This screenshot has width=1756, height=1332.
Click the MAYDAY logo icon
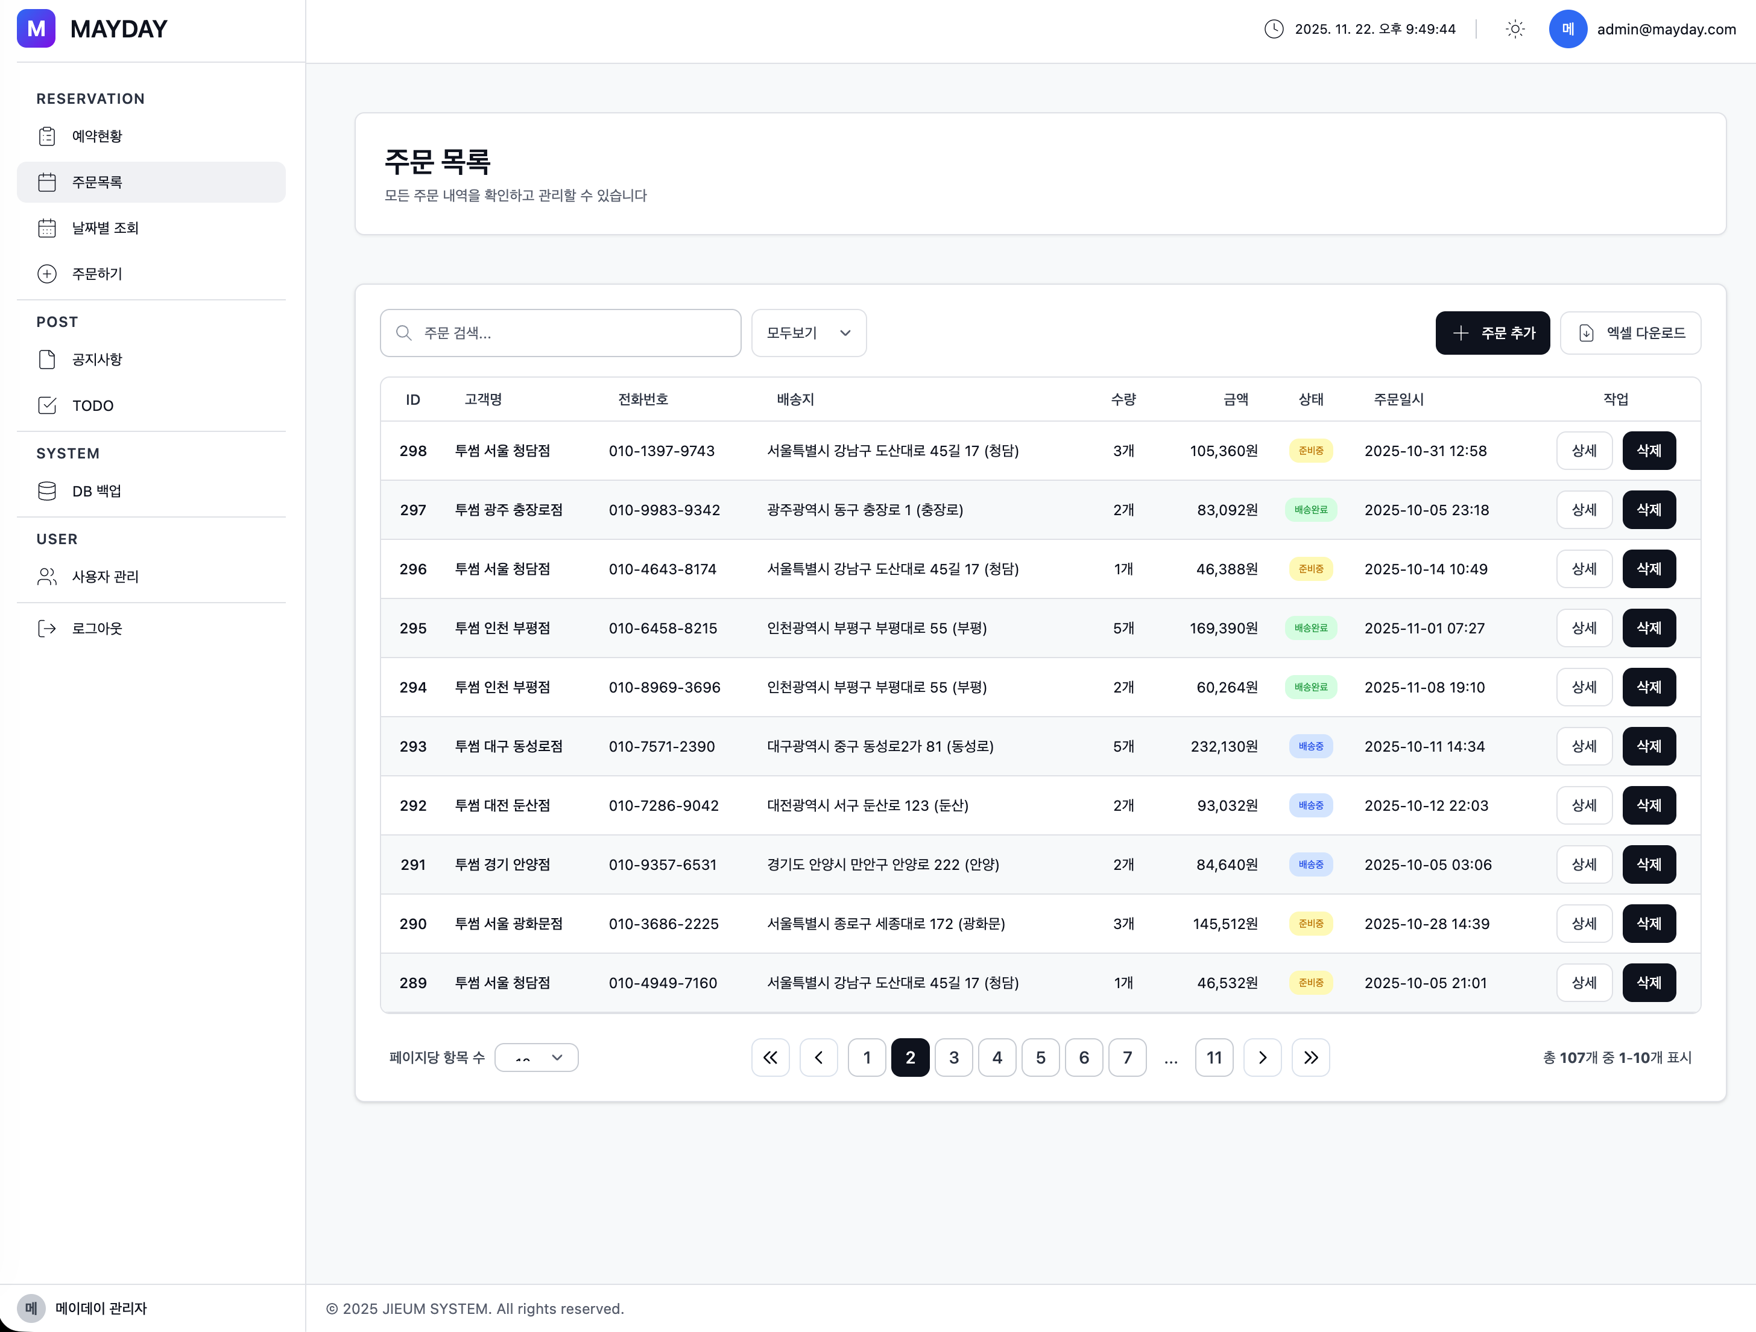(36, 30)
